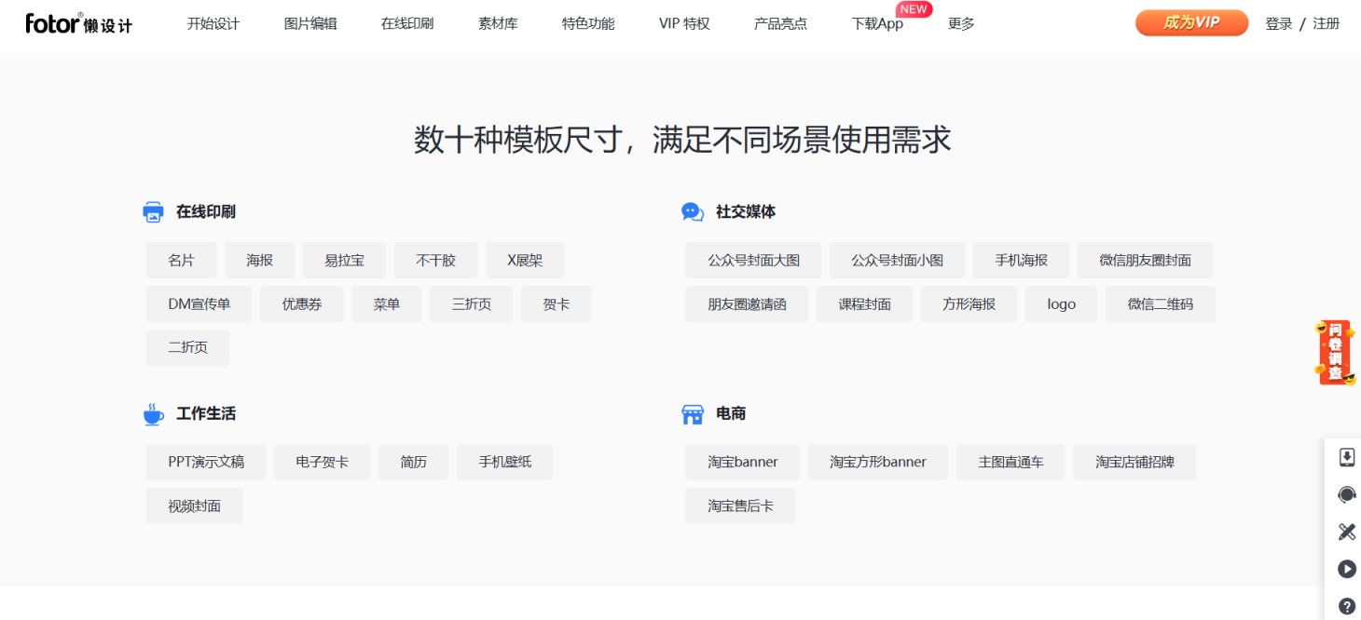This screenshot has height=620, width=1361.
Task: Click the 问卷调查 survey badge
Action: [1334, 352]
